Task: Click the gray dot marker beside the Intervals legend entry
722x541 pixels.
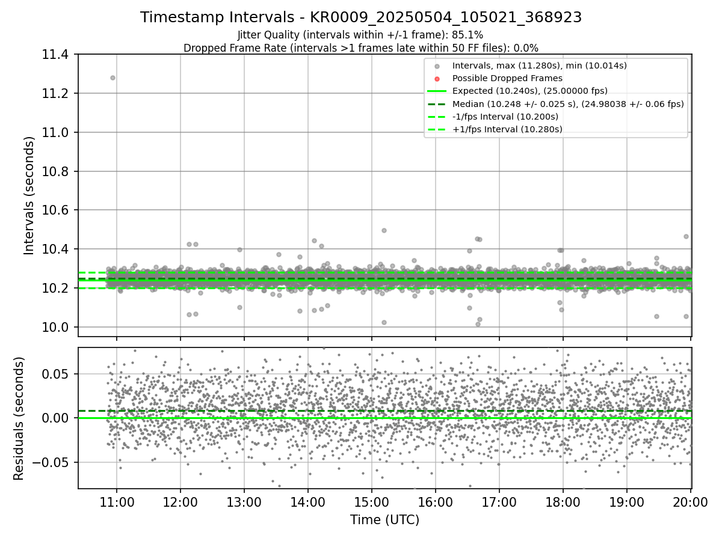Action: point(437,66)
